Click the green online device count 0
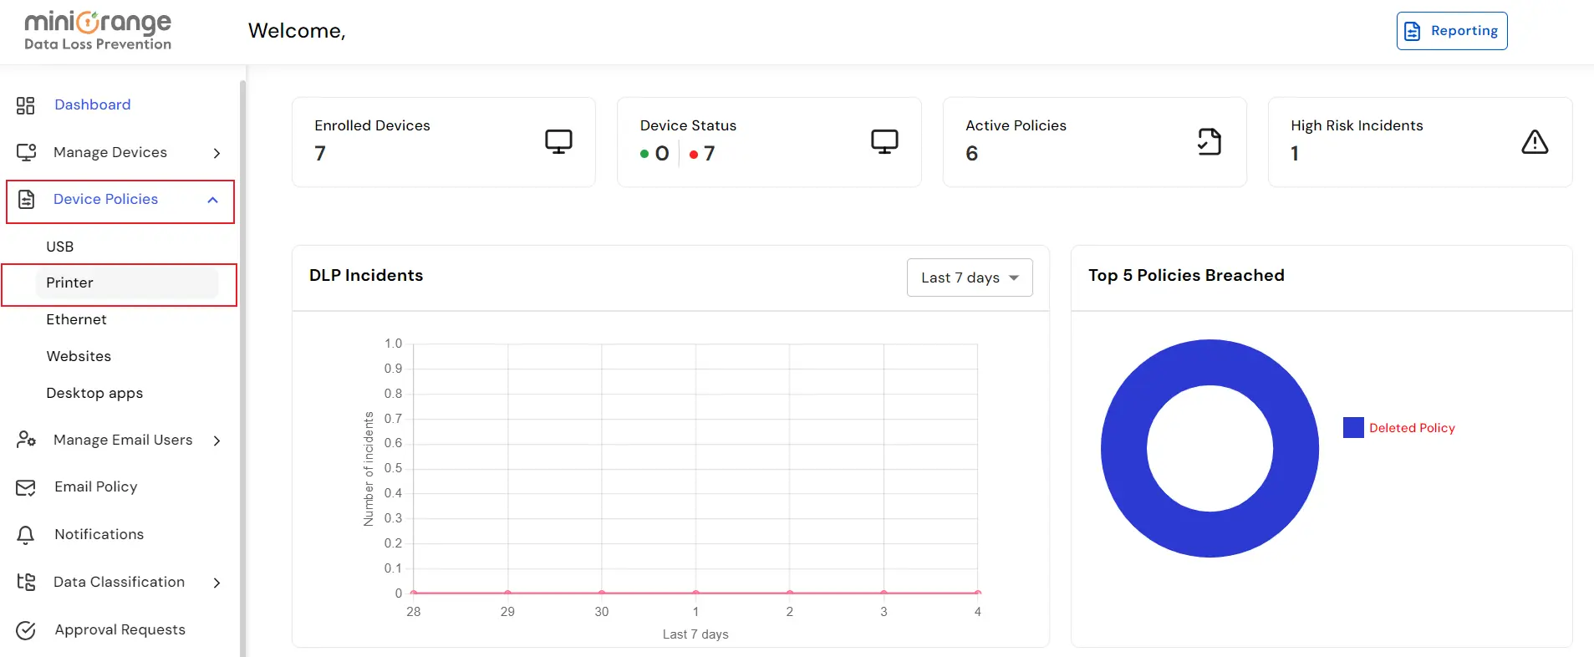This screenshot has width=1594, height=657. click(x=662, y=154)
